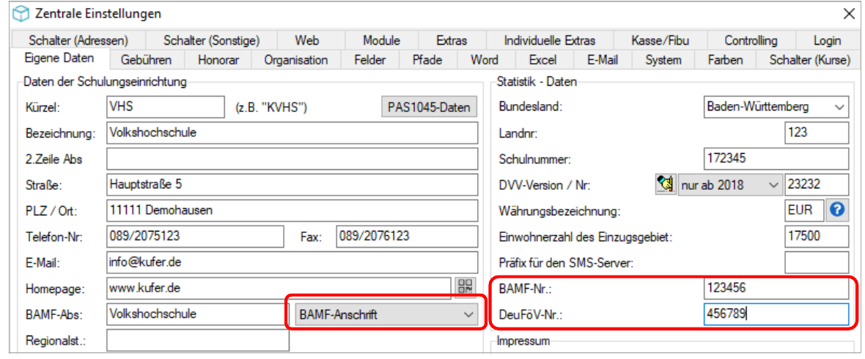
Task: Open the Individuelle Extras tab
Action: point(550,40)
